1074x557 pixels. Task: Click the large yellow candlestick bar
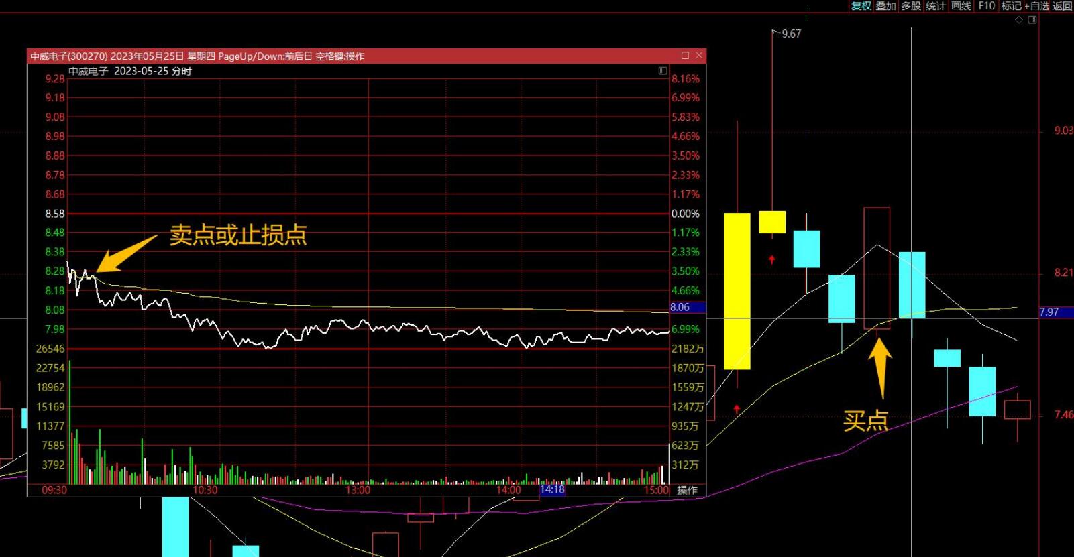pos(737,291)
